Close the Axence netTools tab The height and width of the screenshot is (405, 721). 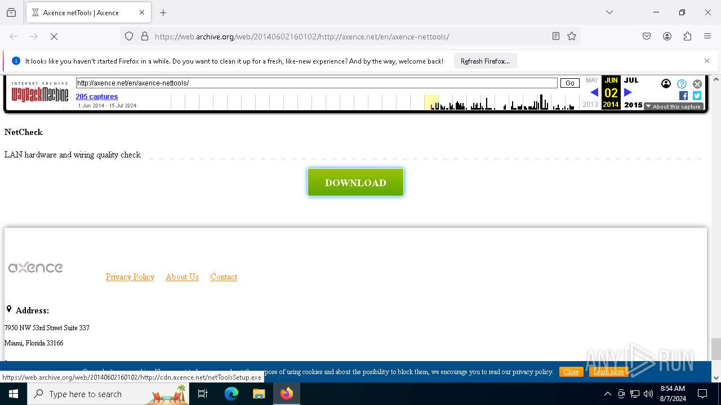pos(142,12)
